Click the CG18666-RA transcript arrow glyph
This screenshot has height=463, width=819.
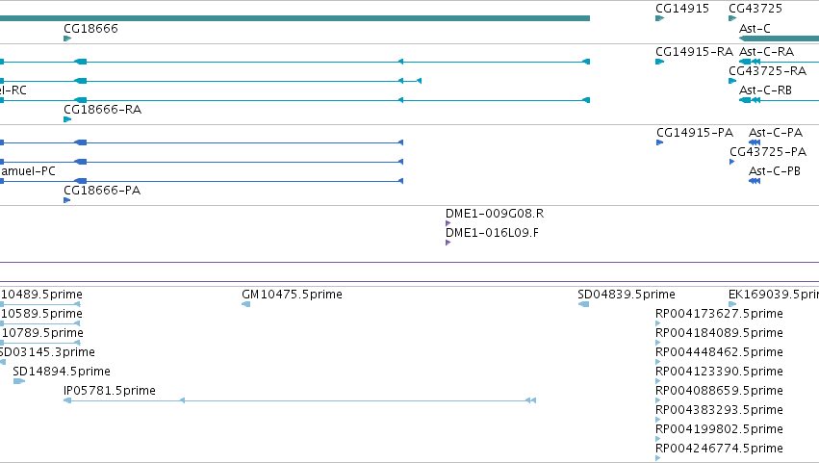click(66, 119)
